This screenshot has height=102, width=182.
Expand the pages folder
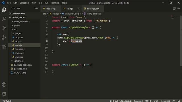click(24, 33)
